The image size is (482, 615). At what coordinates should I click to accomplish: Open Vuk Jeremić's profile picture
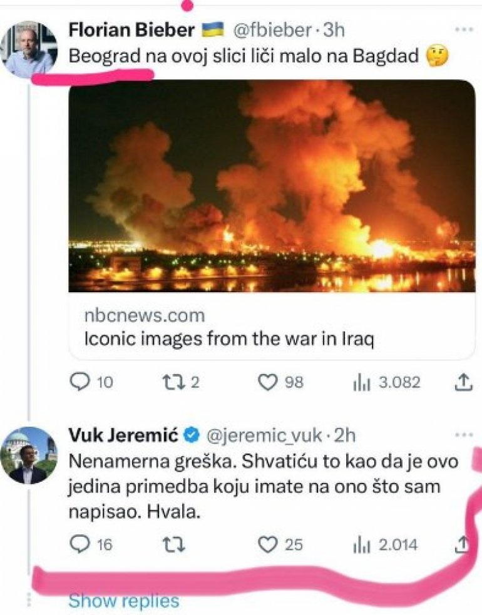click(29, 455)
